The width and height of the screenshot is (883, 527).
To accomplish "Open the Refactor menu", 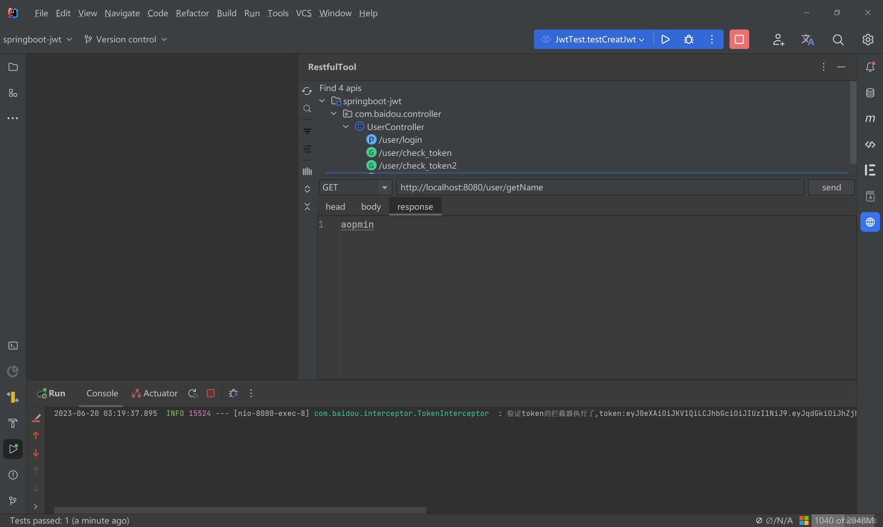I will click(192, 13).
